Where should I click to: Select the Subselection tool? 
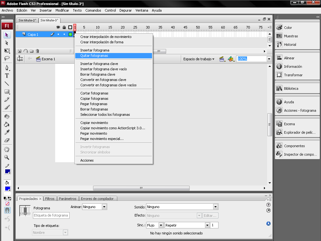[x=7, y=43]
